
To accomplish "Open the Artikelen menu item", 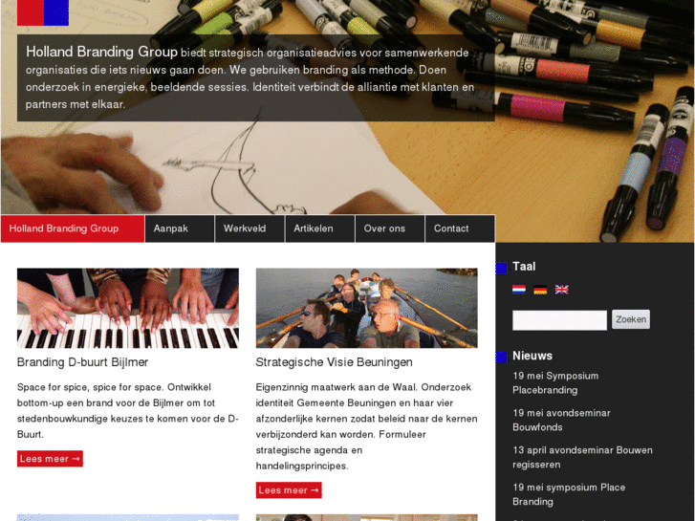I will [320, 228].
